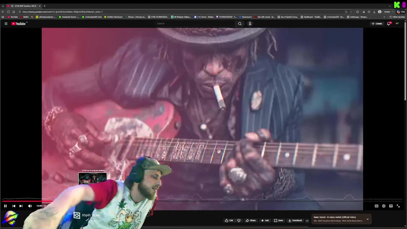Open the Ask AI button
Image resolution: width=407 pixels, height=229 pixels.
[x=265, y=220]
